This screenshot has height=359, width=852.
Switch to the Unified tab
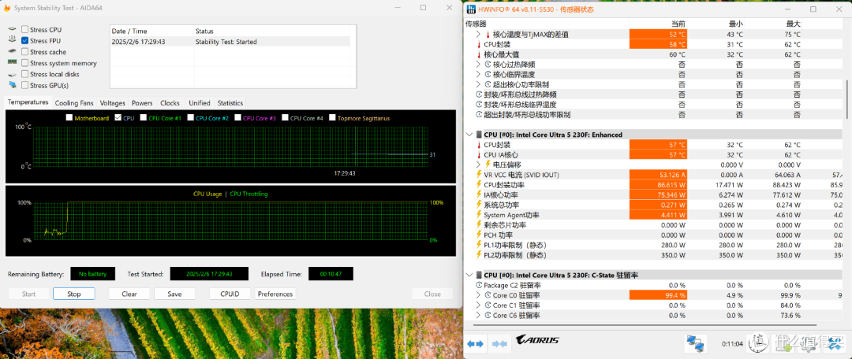(x=200, y=103)
